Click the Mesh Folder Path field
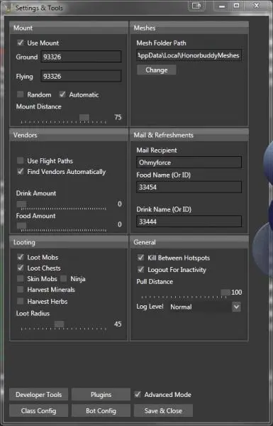 tap(189, 55)
